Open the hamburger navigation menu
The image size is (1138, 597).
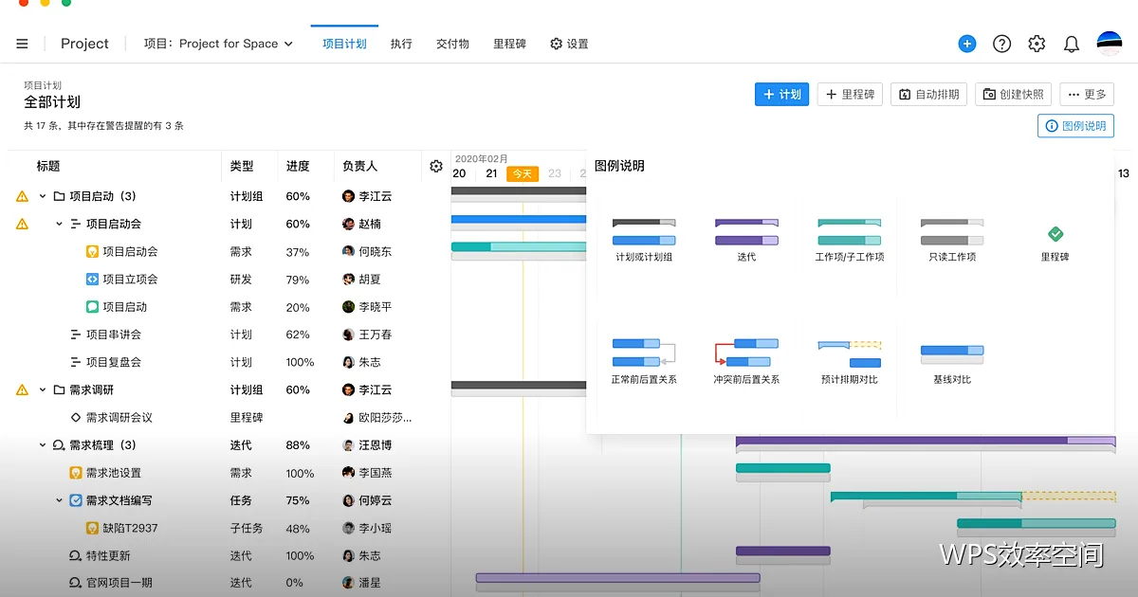coord(22,44)
